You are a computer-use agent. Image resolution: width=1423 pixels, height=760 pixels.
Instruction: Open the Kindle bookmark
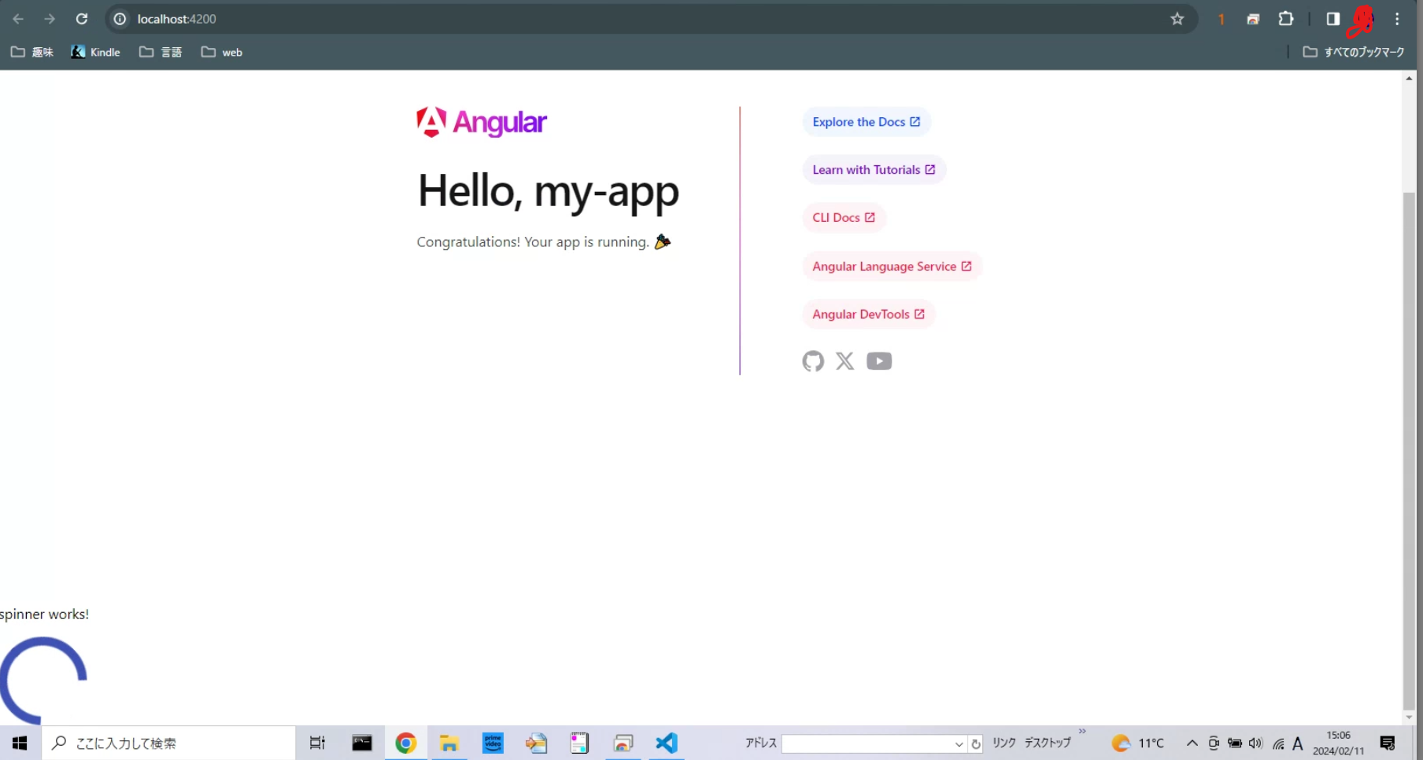[x=95, y=52]
